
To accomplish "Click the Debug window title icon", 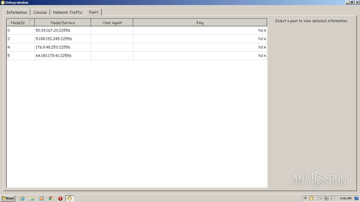I will coord(3,3).
